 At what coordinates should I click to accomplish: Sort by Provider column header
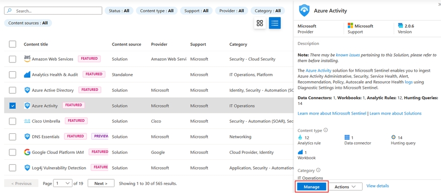pyautogui.click(x=159, y=44)
